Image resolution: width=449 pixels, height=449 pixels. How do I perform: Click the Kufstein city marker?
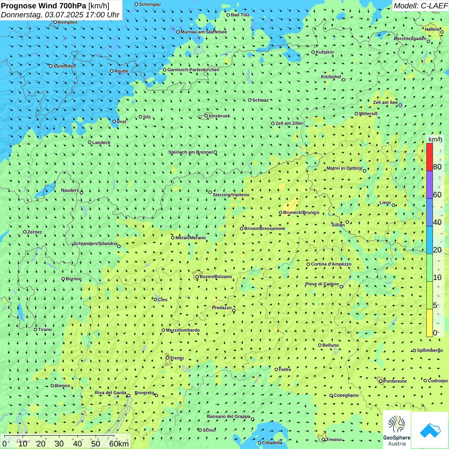pyautogui.click(x=313, y=52)
